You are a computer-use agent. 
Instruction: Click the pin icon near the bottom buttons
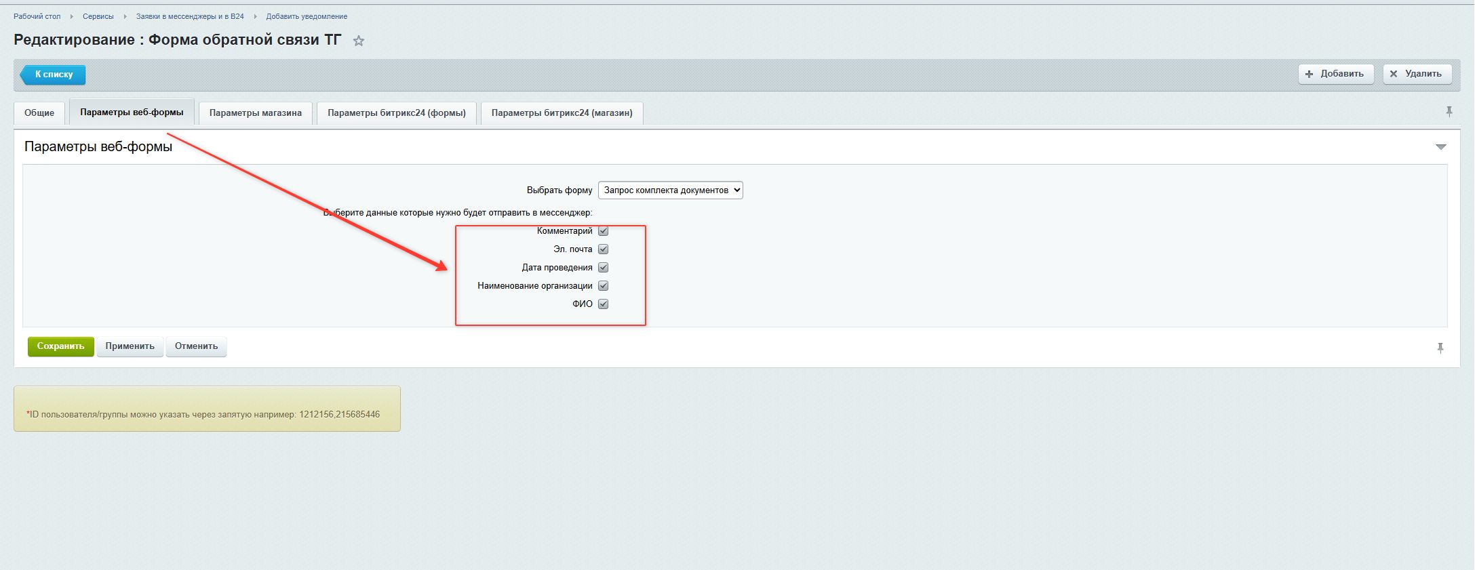pyautogui.click(x=1440, y=348)
